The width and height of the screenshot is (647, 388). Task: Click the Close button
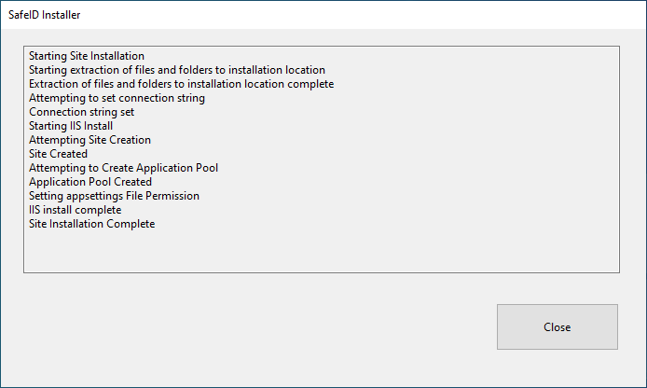(x=557, y=327)
